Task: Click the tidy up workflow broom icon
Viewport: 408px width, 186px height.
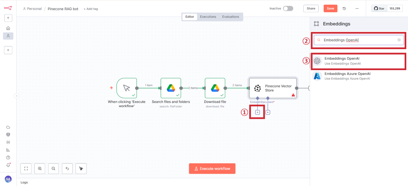Action: [x=81, y=168]
